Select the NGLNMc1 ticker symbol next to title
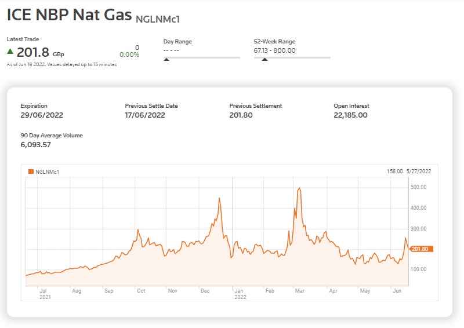This screenshot has width=464, height=328. [157, 20]
